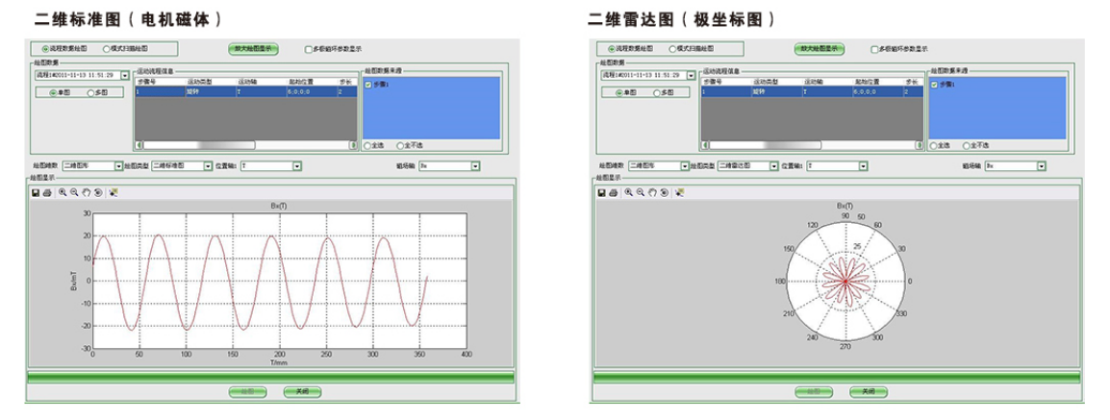This screenshot has height=420, width=1110.
Task: Select zoom in tool above the sine wave plot
Action: click(x=63, y=192)
